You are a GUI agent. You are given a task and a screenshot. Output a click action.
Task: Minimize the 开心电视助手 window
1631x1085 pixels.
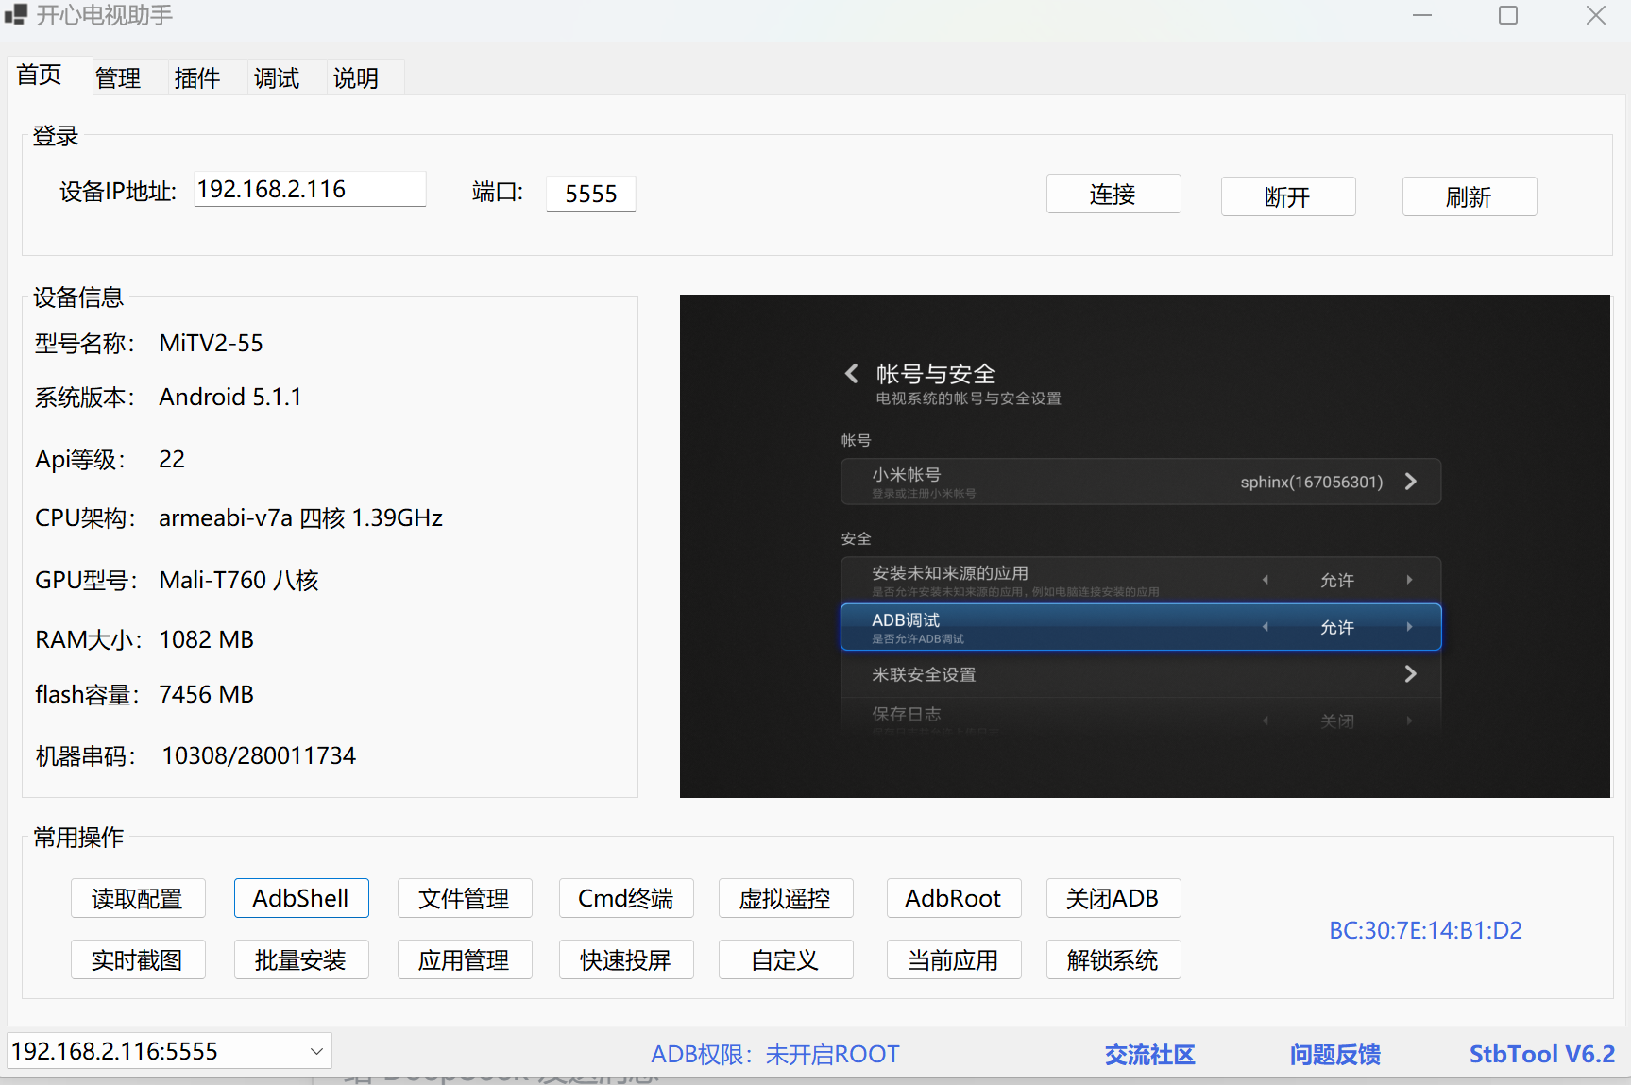[x=1422, y=16]
